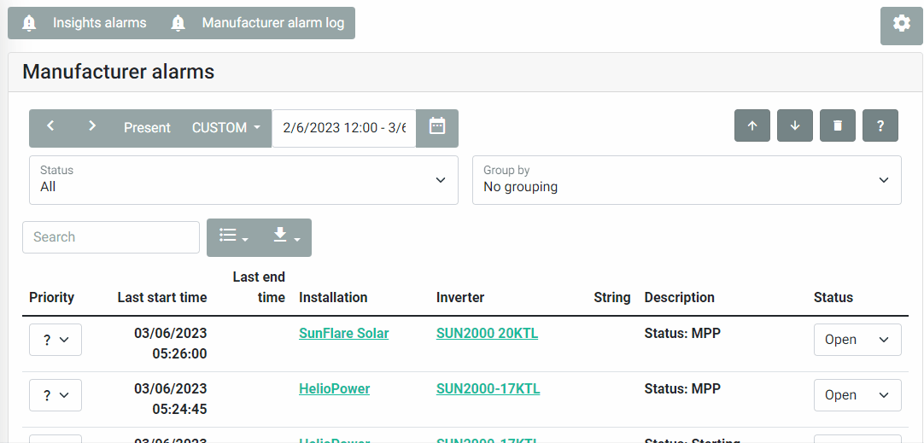924x443 pixels.
Task: Open the Status filter dropdown
Action: [x=243, y=179]
